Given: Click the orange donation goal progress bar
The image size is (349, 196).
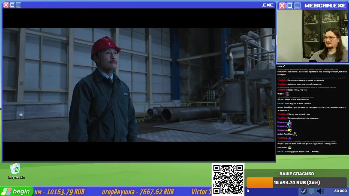Looking at the screenshot, I should pyautogui.click(x=260, y=183).
